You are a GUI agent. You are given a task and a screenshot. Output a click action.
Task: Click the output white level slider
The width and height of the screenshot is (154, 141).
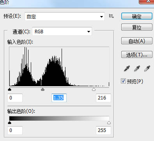pyautogui.click(x=109, y=123)
